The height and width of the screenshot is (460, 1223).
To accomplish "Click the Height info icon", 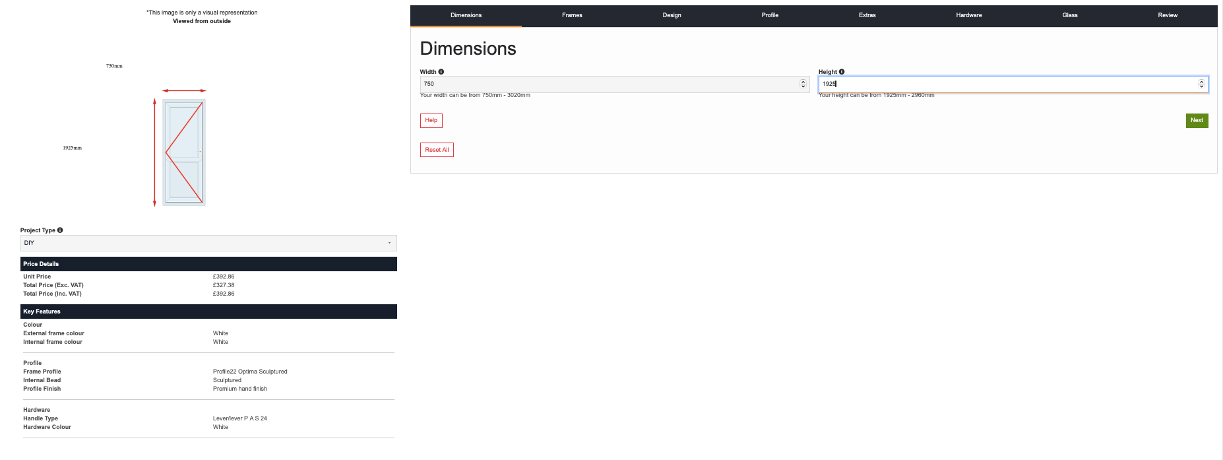I will 842,72.
